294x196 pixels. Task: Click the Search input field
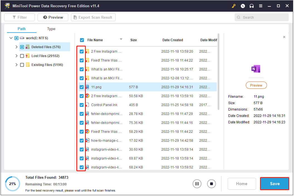click(264, 17)
